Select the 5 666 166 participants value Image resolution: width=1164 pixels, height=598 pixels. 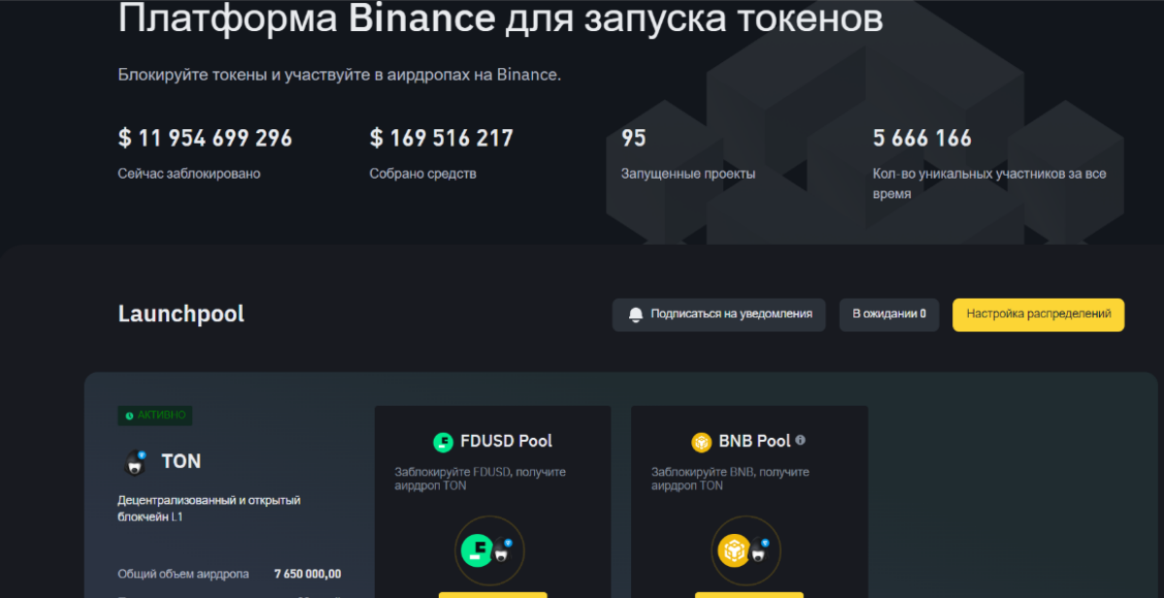[x=922, y=138]
